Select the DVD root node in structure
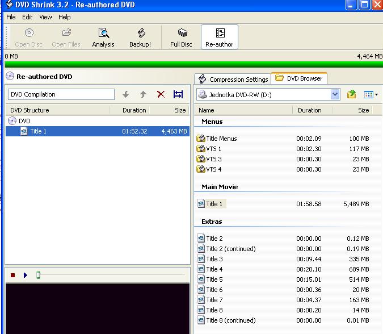This screenshot has height=334, width=383. (x=24, y=121)
